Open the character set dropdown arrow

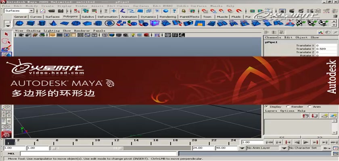[284, 148]
